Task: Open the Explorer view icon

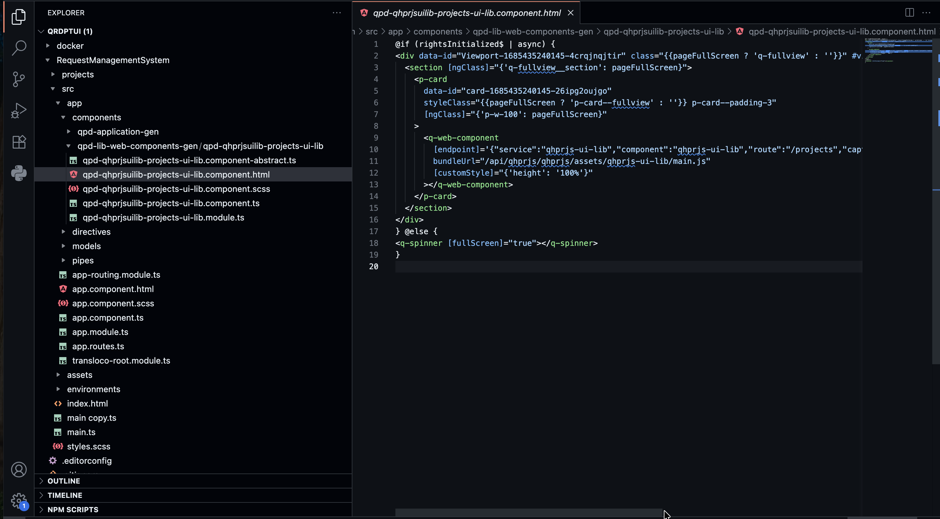Action: (19, 17)
